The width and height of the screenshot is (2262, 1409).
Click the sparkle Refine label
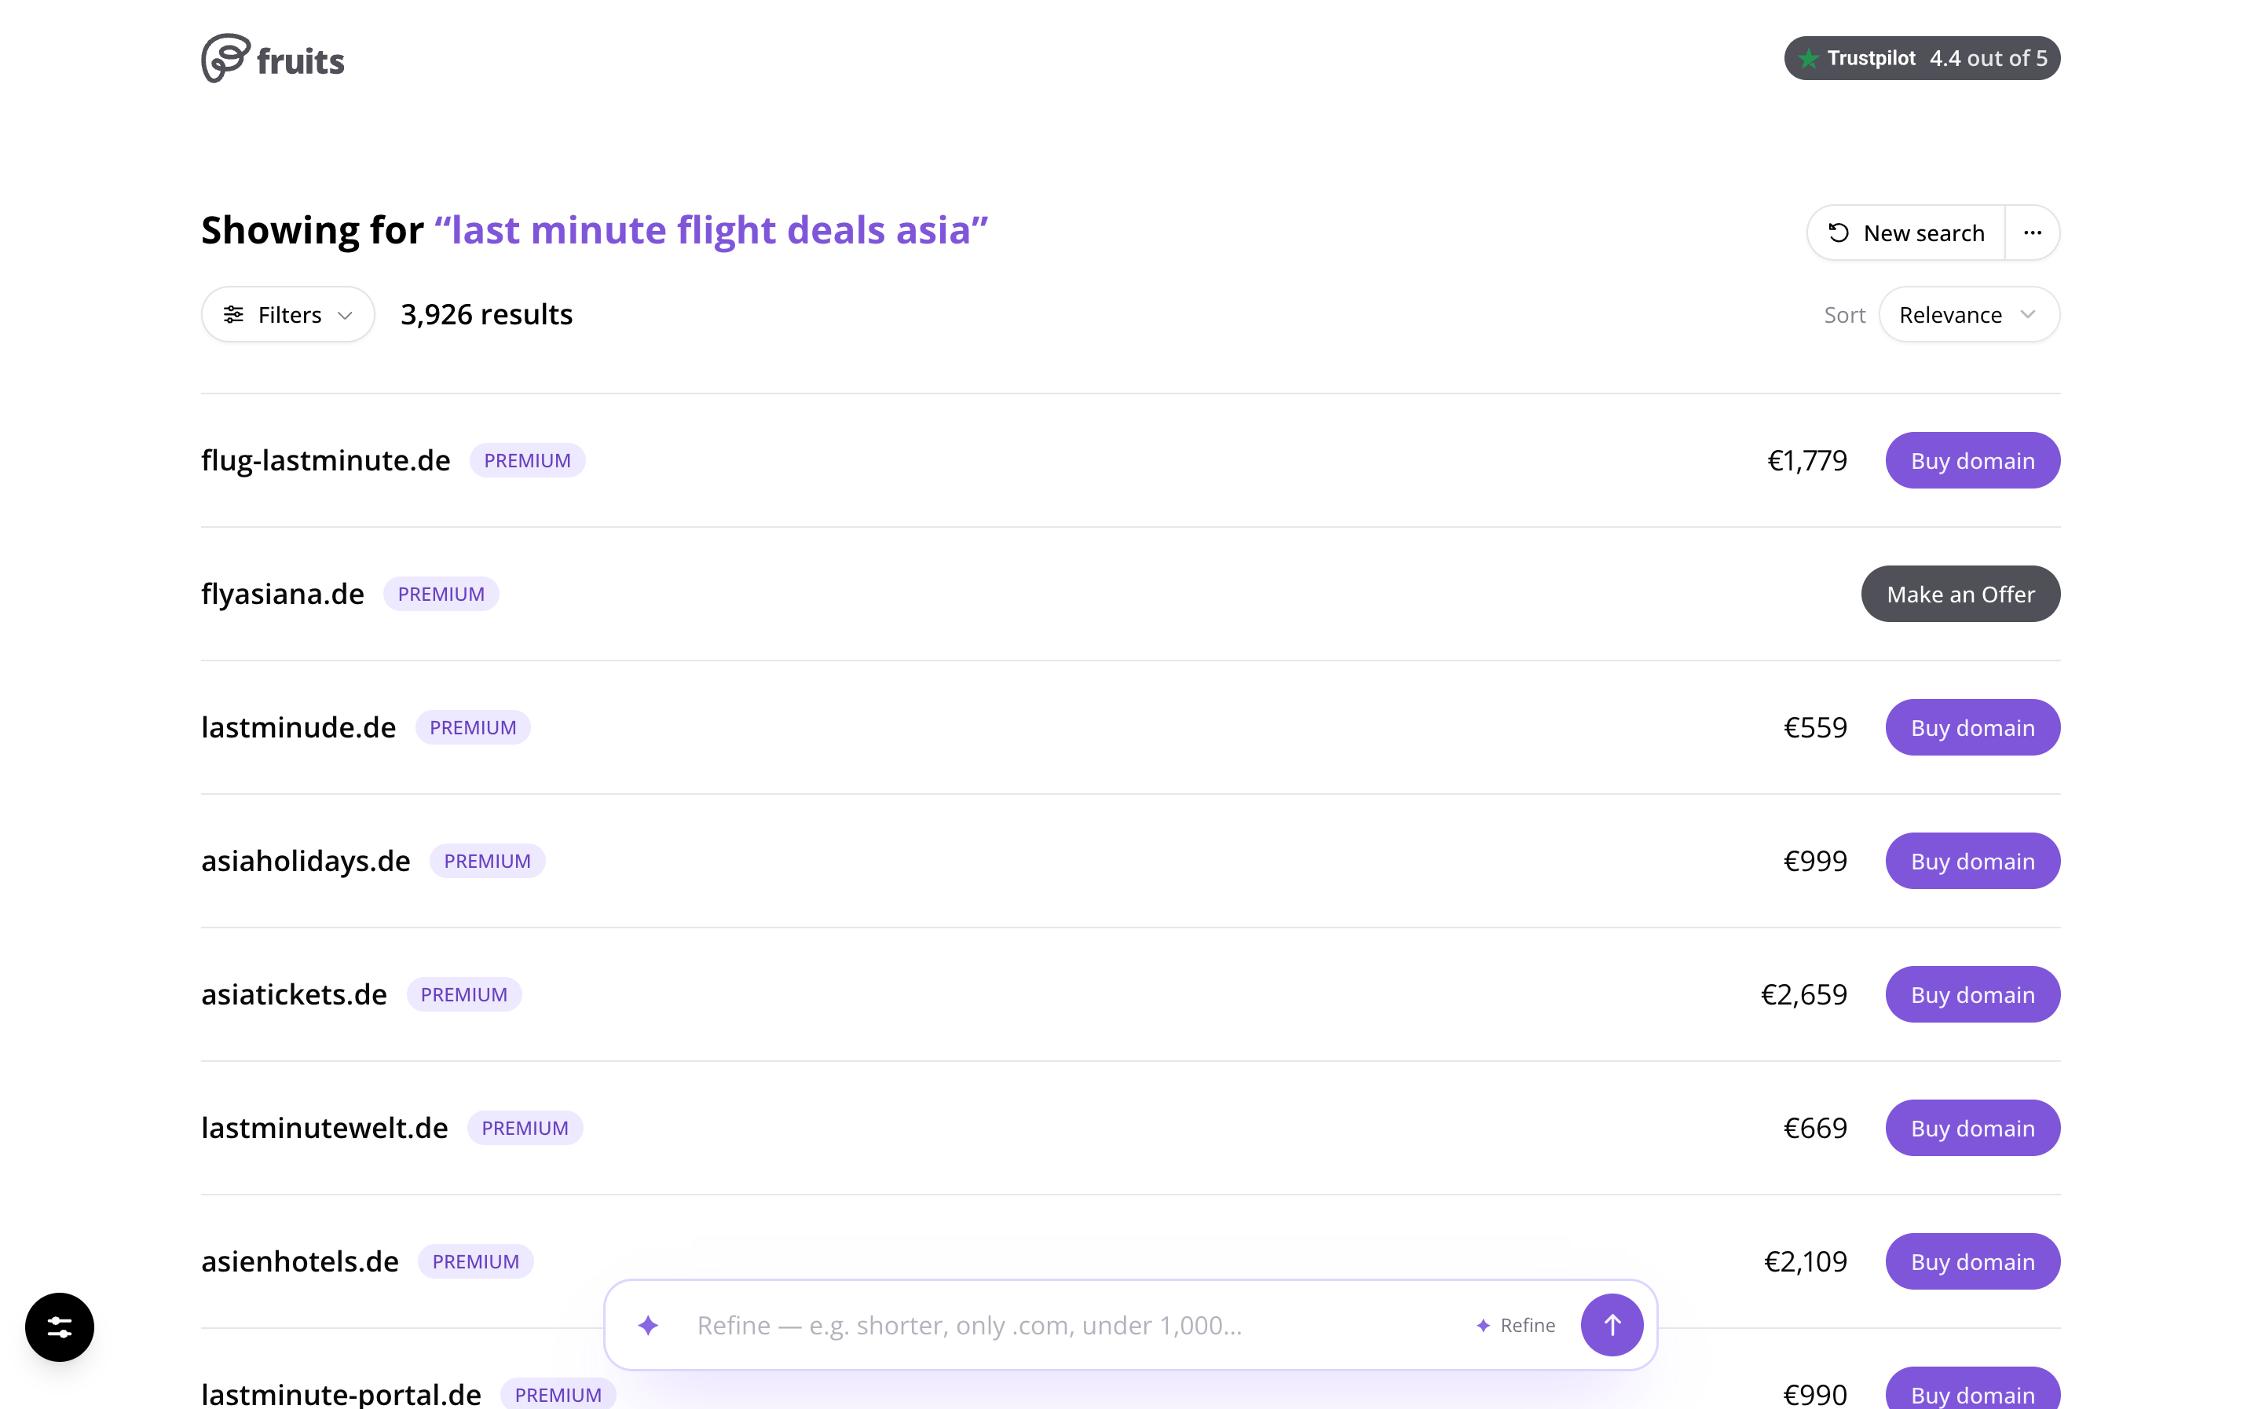point(1516,1325)
